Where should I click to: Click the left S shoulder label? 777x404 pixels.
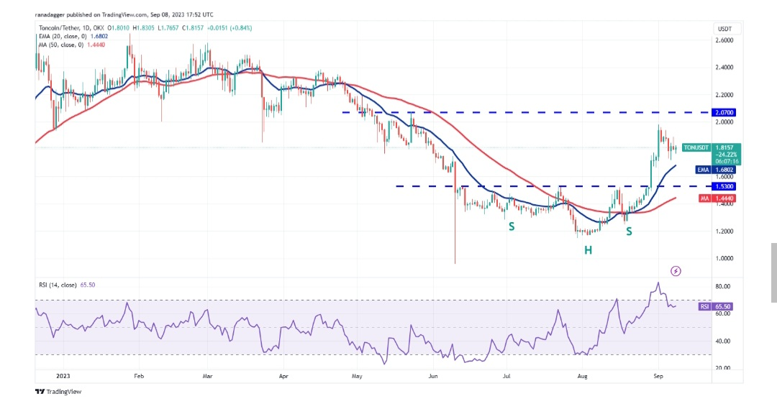coord(512,226)
